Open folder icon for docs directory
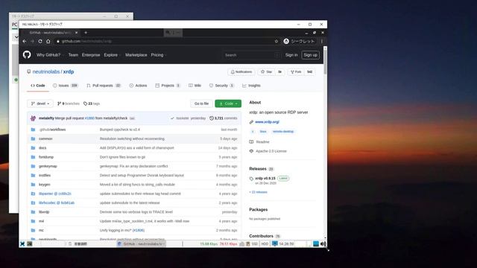 tap(33, 147)
